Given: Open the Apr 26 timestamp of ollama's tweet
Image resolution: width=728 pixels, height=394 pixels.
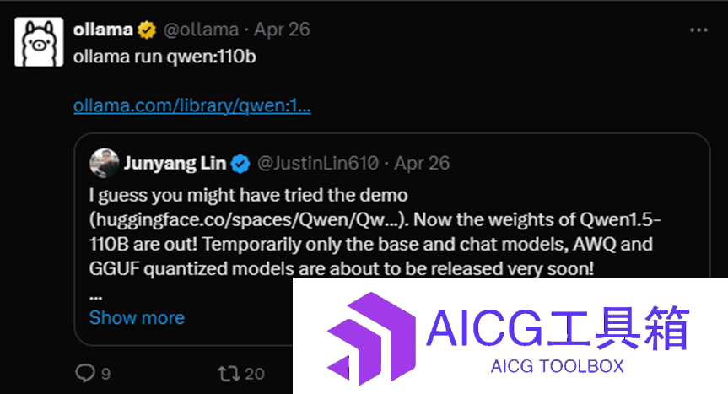Looking at the screenshot, I should point(282,30).
